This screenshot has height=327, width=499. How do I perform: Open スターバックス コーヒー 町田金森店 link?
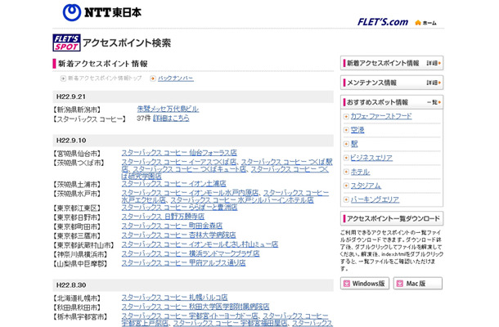point(172,226)
